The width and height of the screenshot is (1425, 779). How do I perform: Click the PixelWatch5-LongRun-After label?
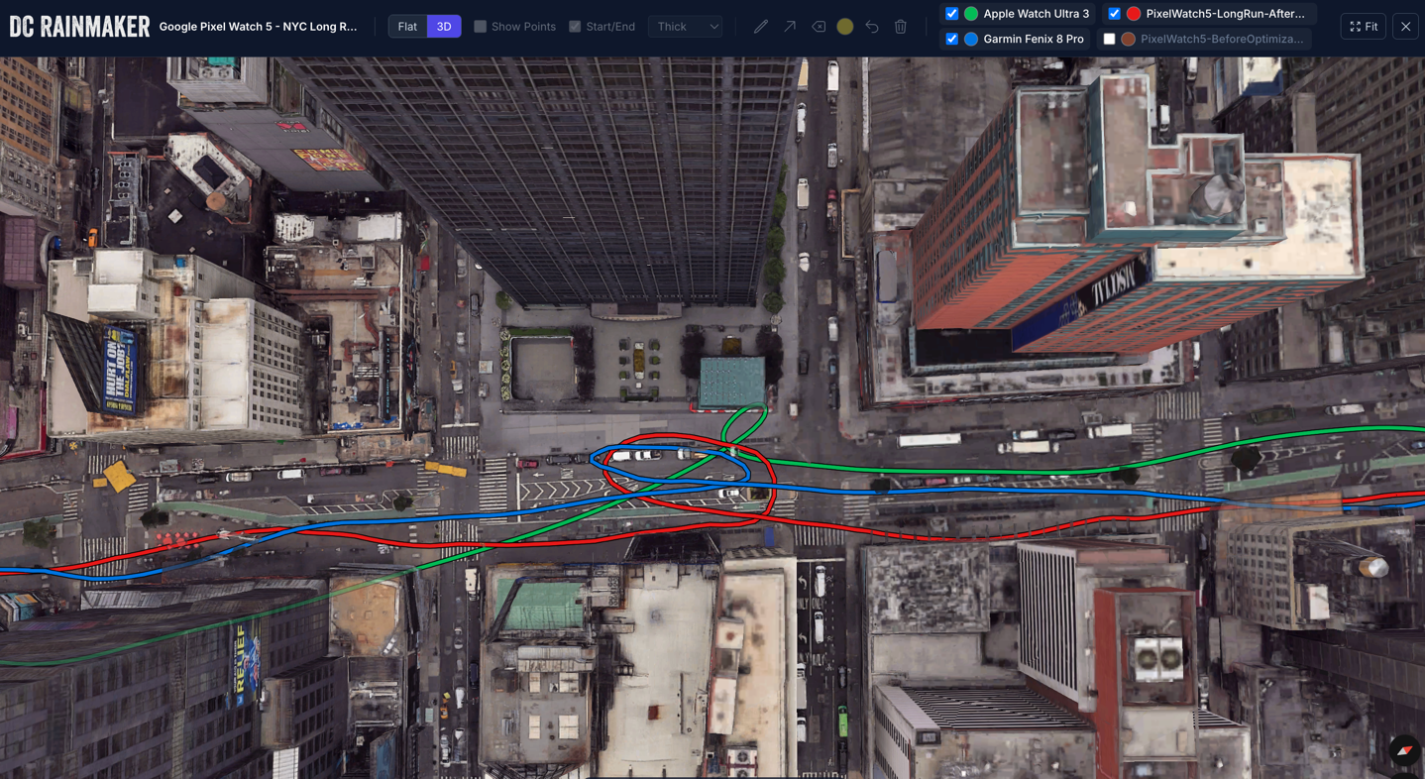click(1225, 14)
